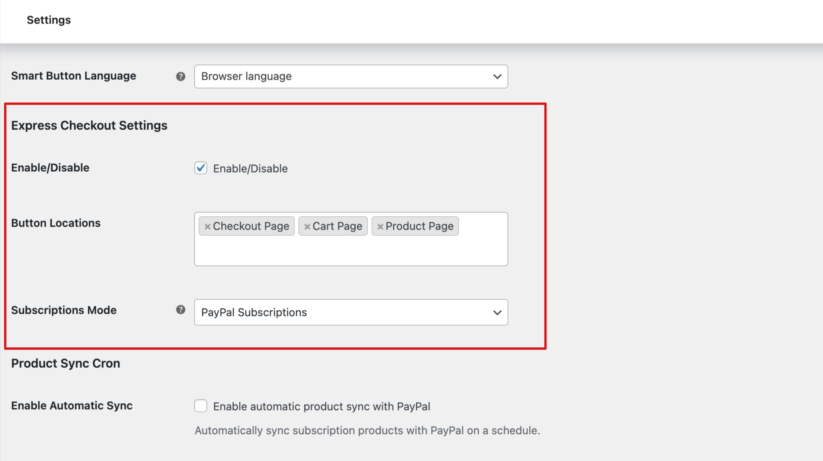Click the automatic sync schedule description text
Viewport: 823px width, 461px height.
(366, 430)
